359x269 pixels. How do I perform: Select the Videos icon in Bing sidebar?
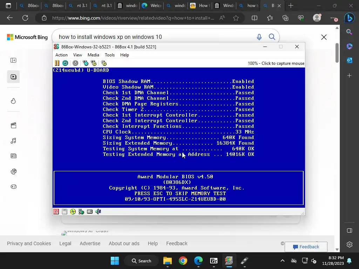click(x=13, y=77)
